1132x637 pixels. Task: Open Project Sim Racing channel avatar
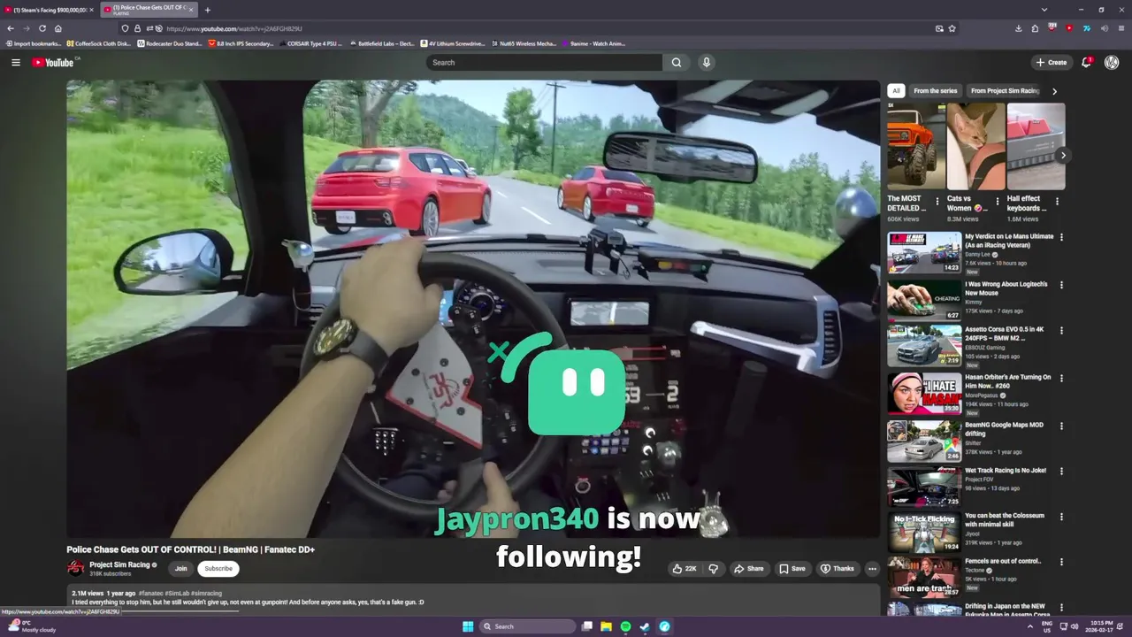coord(76,568)
